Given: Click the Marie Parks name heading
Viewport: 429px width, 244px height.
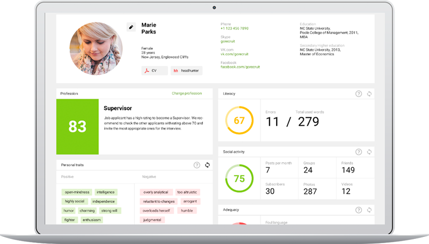Looking at the screenshot, I should coord(149,28).
